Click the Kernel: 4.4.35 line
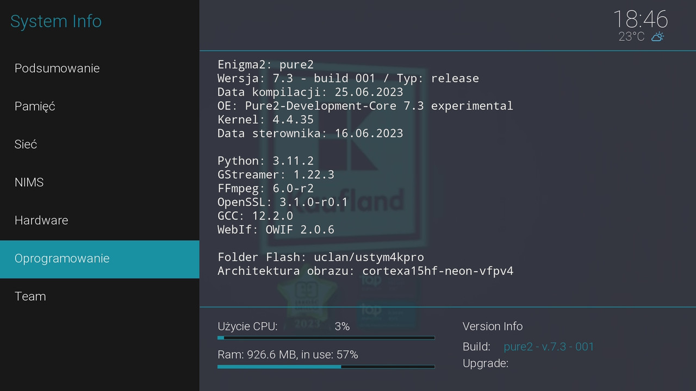This screenshot has height=391, width=696. [x=266, y=119]
